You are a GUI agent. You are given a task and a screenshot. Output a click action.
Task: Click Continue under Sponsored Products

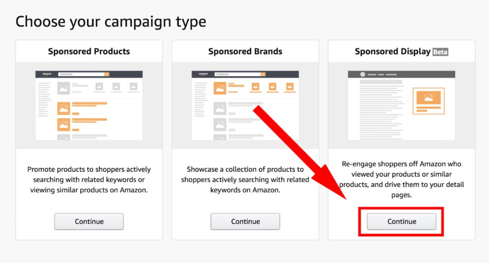coord(89,221)
